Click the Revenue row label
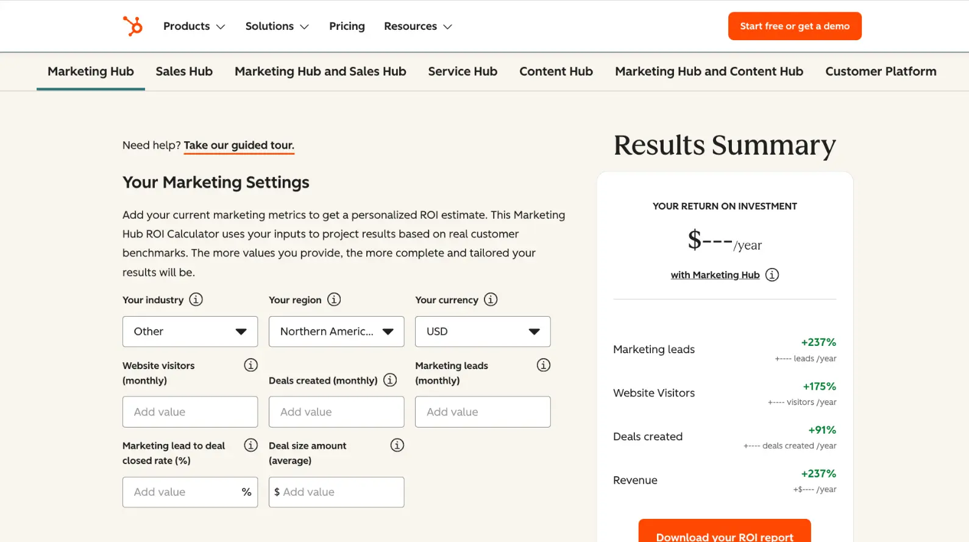Image resolution: width=969 pixels, height=542 pixels. tap(635, 480)
